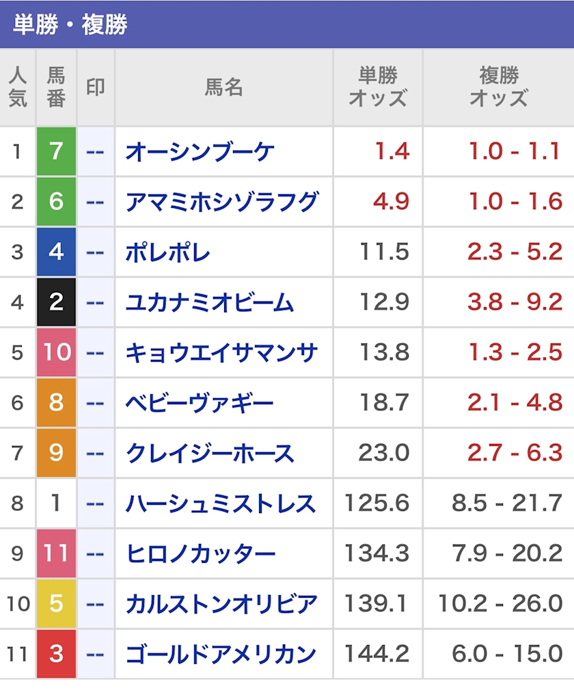Set mark for クレイジーホース in 印 column
574x697 pixels.
point(96,453)
